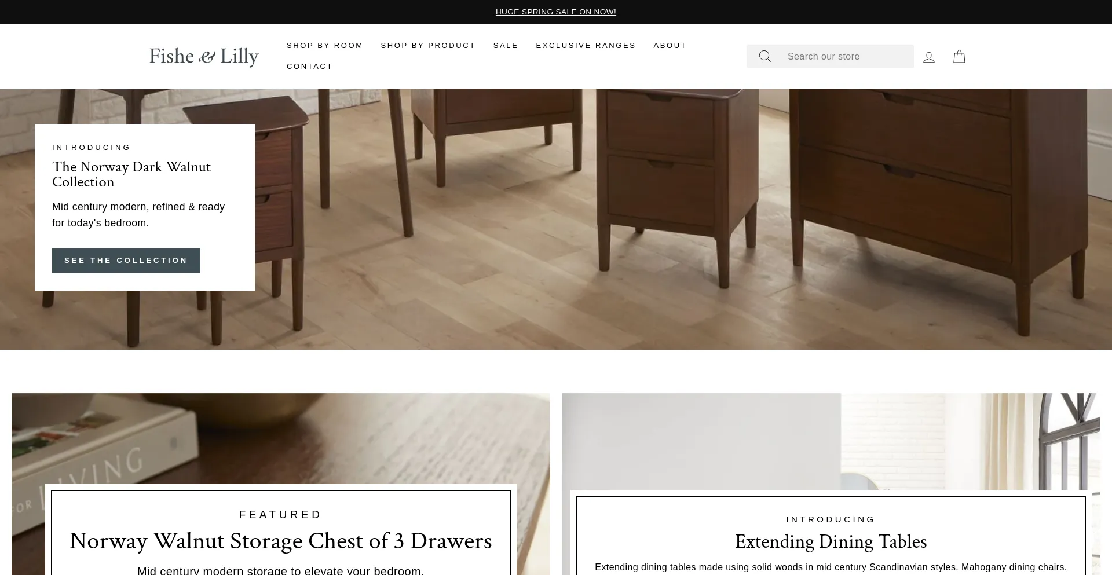Open the account login icon
1112x575 pixels.
929,57
